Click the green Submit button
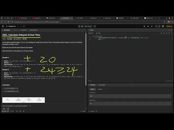This screenshot has height=130, width=174. 88,26
